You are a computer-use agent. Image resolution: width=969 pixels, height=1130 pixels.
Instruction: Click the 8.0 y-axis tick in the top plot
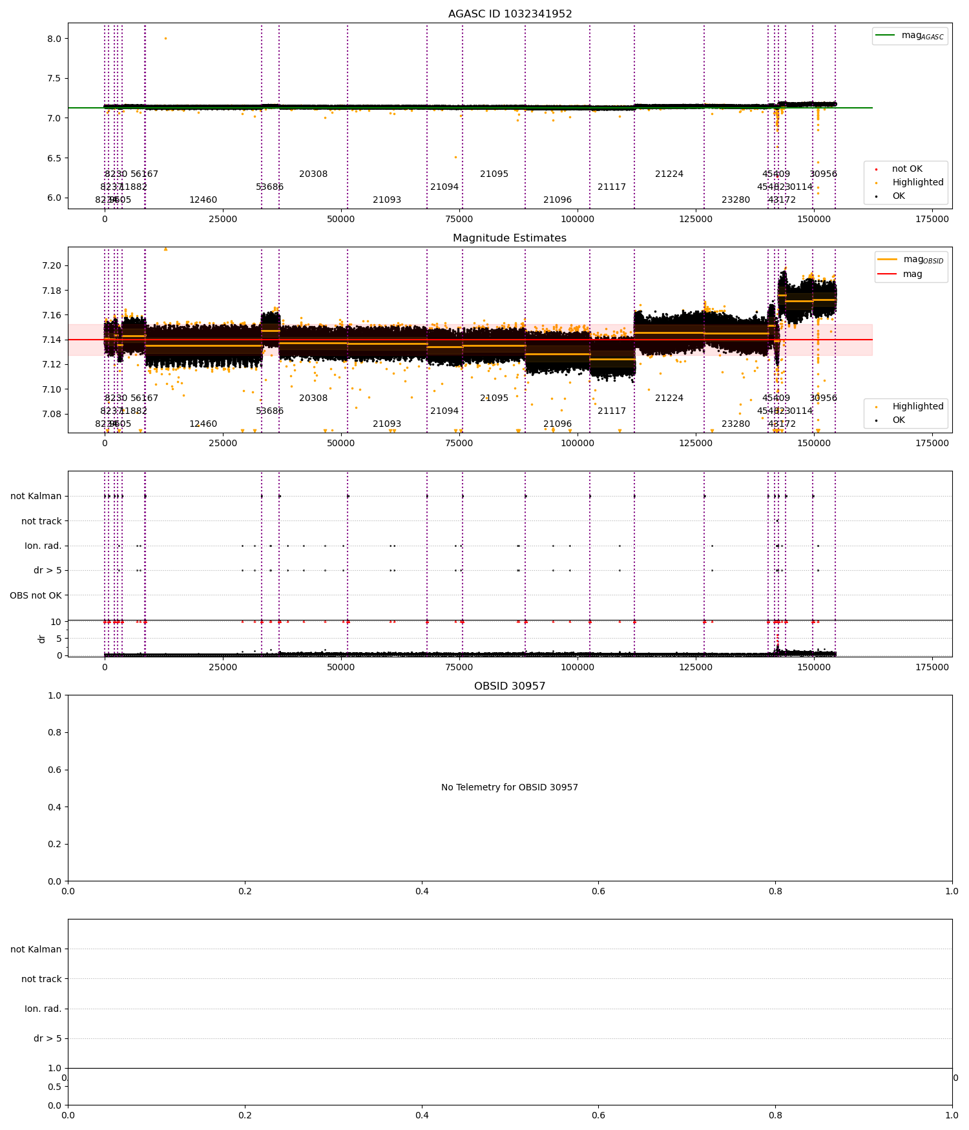pyautogui.click(x=54, y=39)
